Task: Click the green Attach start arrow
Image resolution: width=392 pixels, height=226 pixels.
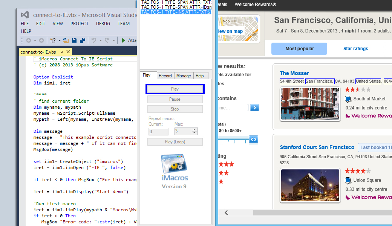Action: click(123, 40)
